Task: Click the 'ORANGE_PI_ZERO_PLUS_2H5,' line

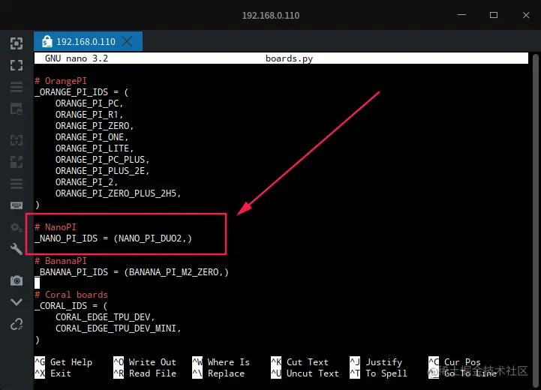Action: [118, 193]
